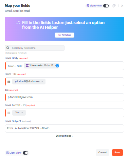Click the search magnifier icon

7,48
